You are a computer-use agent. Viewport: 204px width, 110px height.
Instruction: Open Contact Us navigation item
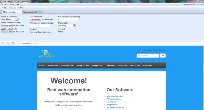pyautogui.click(x=148, y=66)
